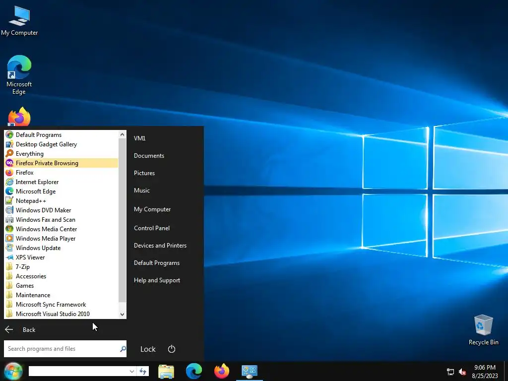Open Default Programs in right pane
508x381 pixels.
click(x=157, y=263)
